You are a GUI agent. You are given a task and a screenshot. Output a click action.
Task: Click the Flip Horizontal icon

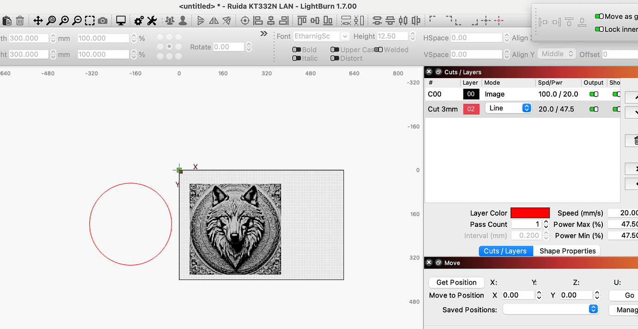pyautogui.click(x=201, y=20)
